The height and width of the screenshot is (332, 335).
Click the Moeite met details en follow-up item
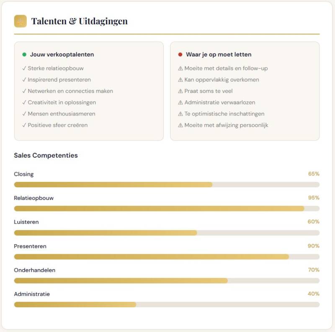point(226,69)
